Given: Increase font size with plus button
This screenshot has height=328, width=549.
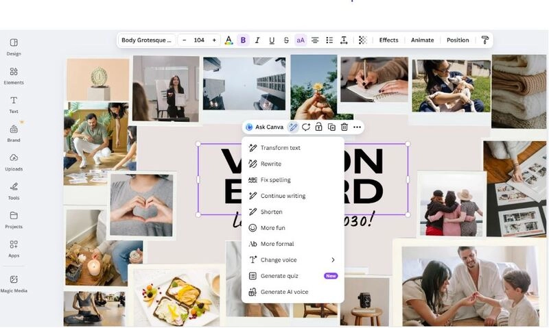Looking at the screenshot, I should (x=214, y=40).
